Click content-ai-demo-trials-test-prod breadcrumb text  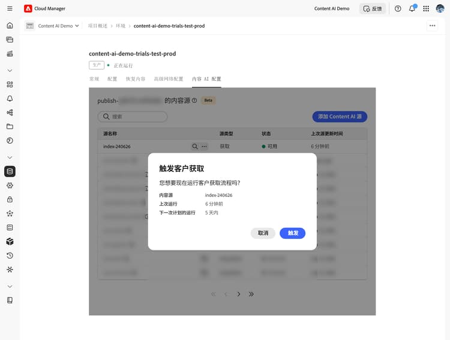[x=169, y=26]
